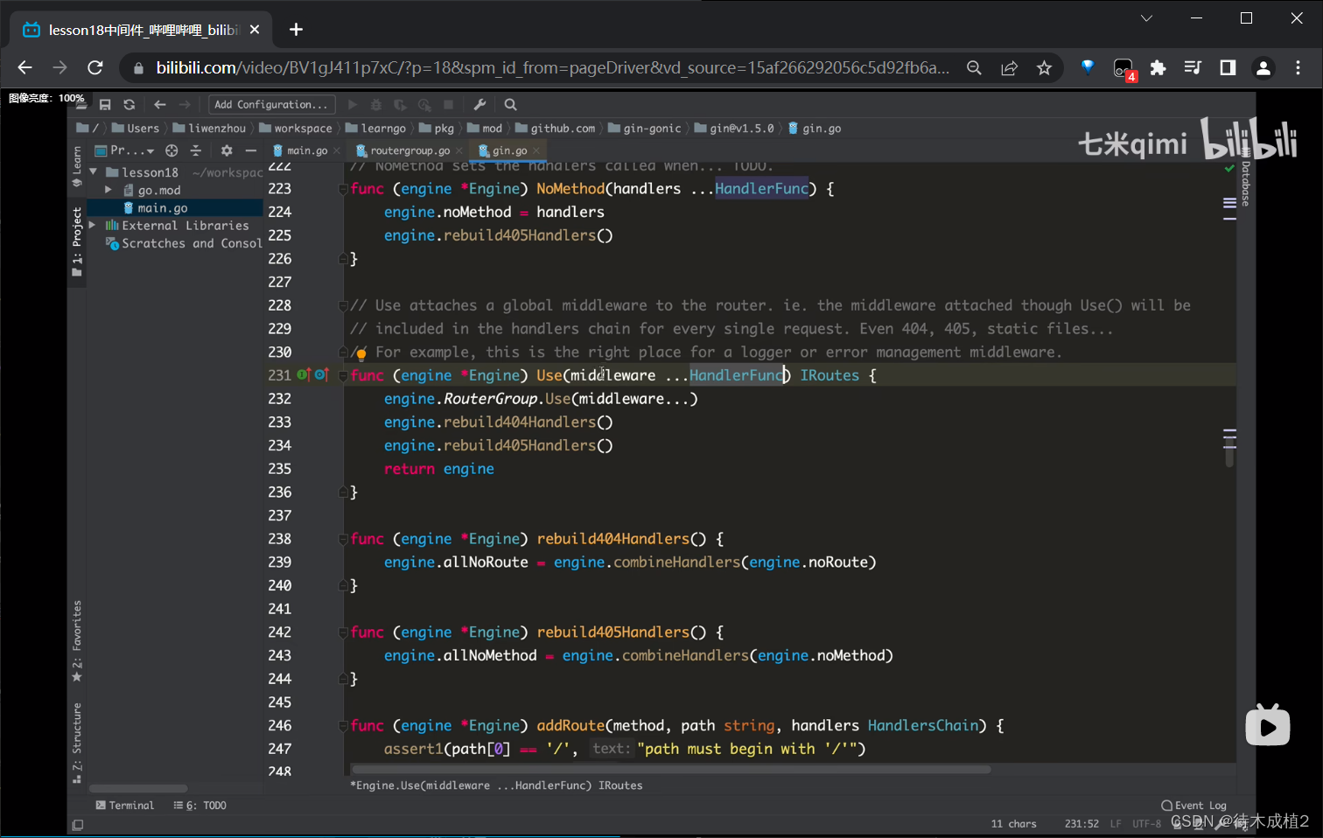
Task: Click the Synchronize refresh icon in IDE toolbar
Action: [x=129, y=105]
